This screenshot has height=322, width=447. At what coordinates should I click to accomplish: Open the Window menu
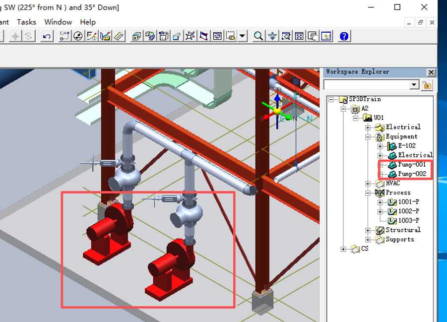point(58,22)
